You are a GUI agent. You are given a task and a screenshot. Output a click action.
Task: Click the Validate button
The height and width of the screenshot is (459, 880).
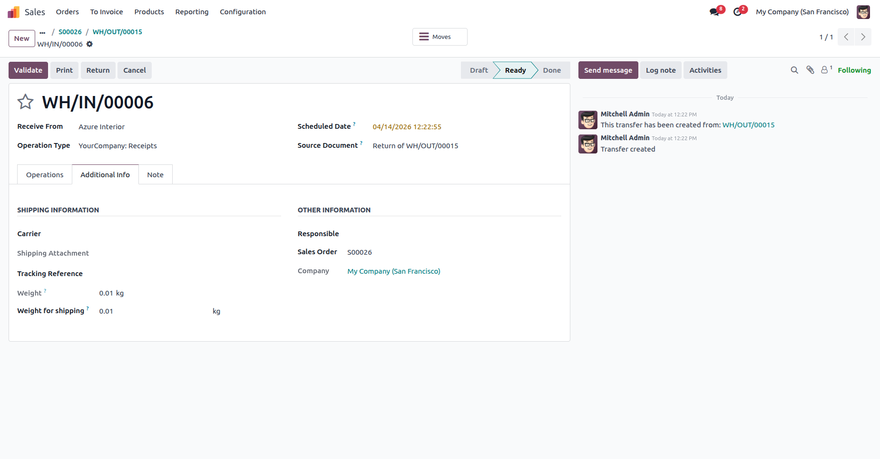(x=28, y=70)
